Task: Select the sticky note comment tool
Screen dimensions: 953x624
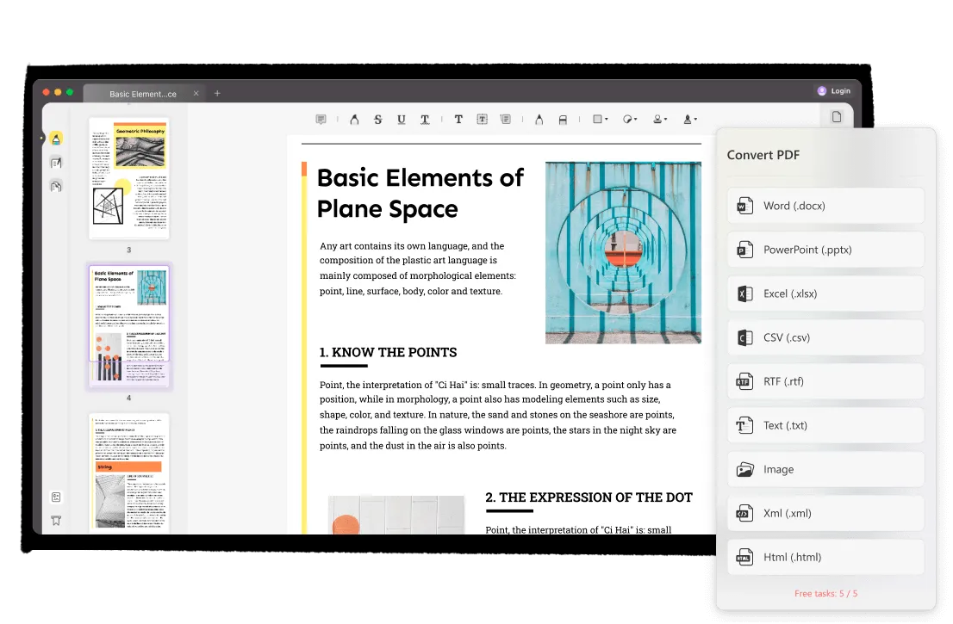Action: (321, 120)
